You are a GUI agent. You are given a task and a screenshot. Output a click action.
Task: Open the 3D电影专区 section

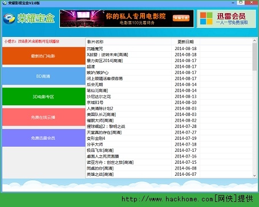[x=44, y=97]
